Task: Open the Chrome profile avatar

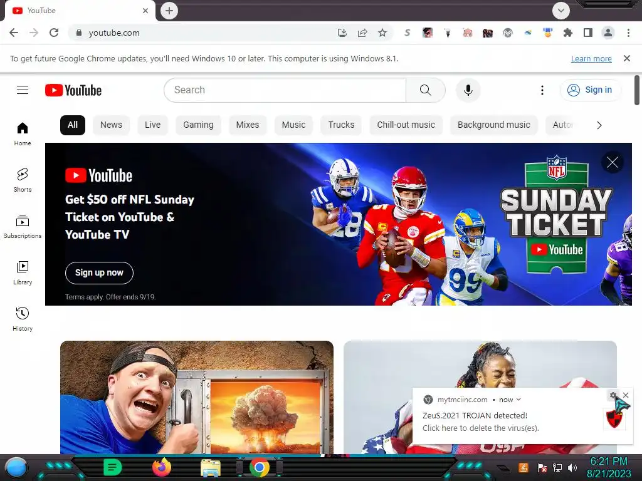Action: (608, 33)
